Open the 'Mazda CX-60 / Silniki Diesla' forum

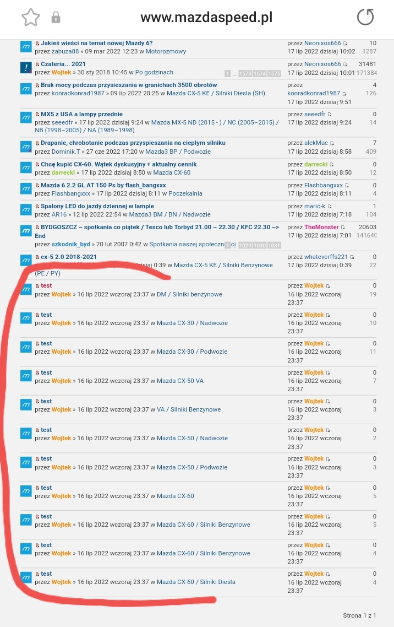196,582
